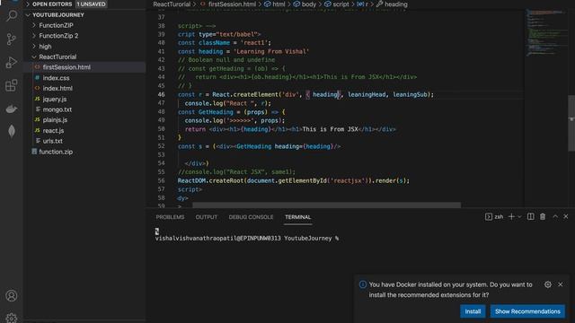
Task: Install recommended Docker extensions
Action: pyautogui.click(x=473, y=311)
